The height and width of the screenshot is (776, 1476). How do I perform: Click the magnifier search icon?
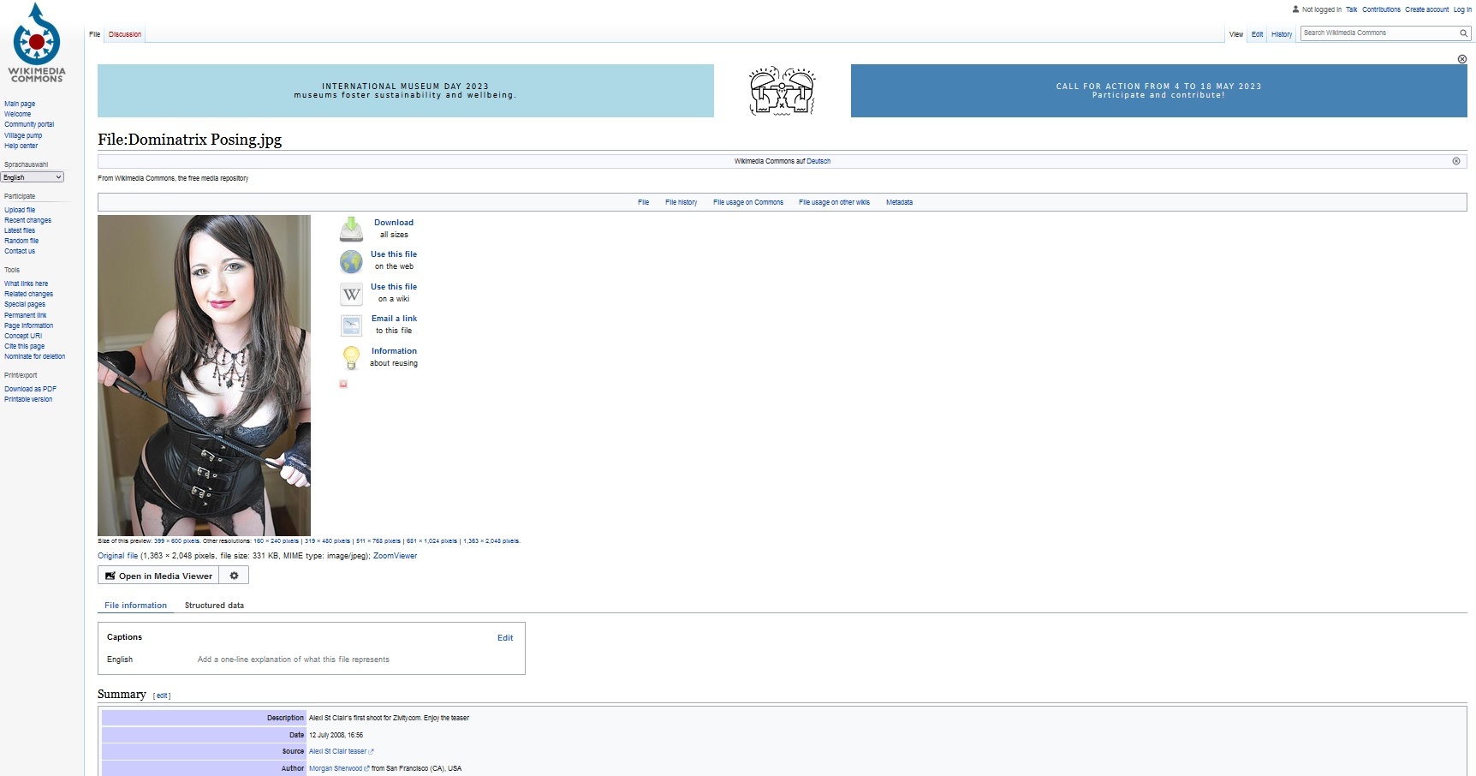coord(1463,33)
